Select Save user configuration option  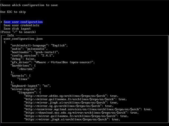pos(23,22)
